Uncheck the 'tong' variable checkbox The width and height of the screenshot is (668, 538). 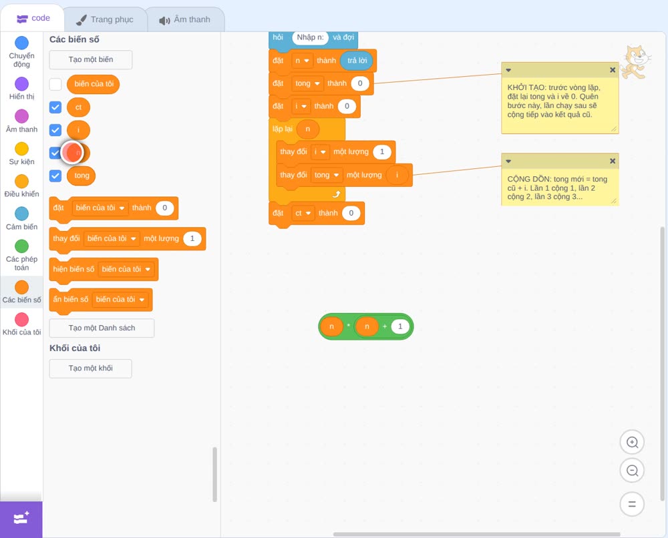[55, 176]
